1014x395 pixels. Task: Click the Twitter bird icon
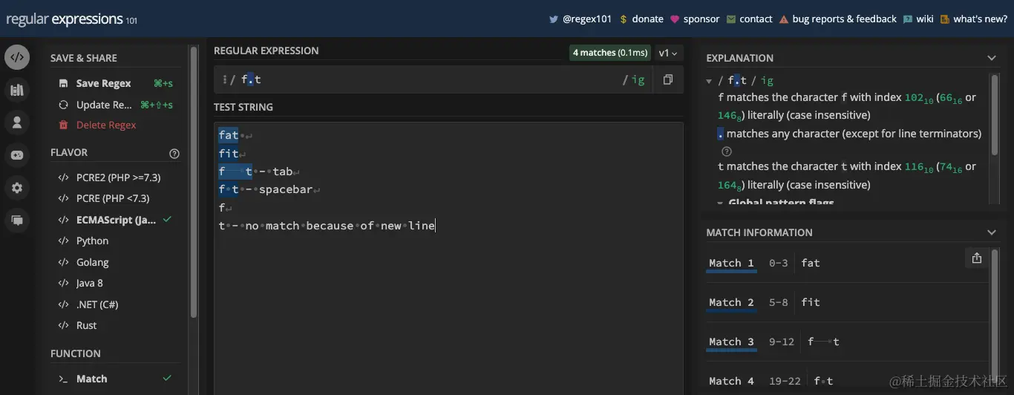click(x=553, y=19)
